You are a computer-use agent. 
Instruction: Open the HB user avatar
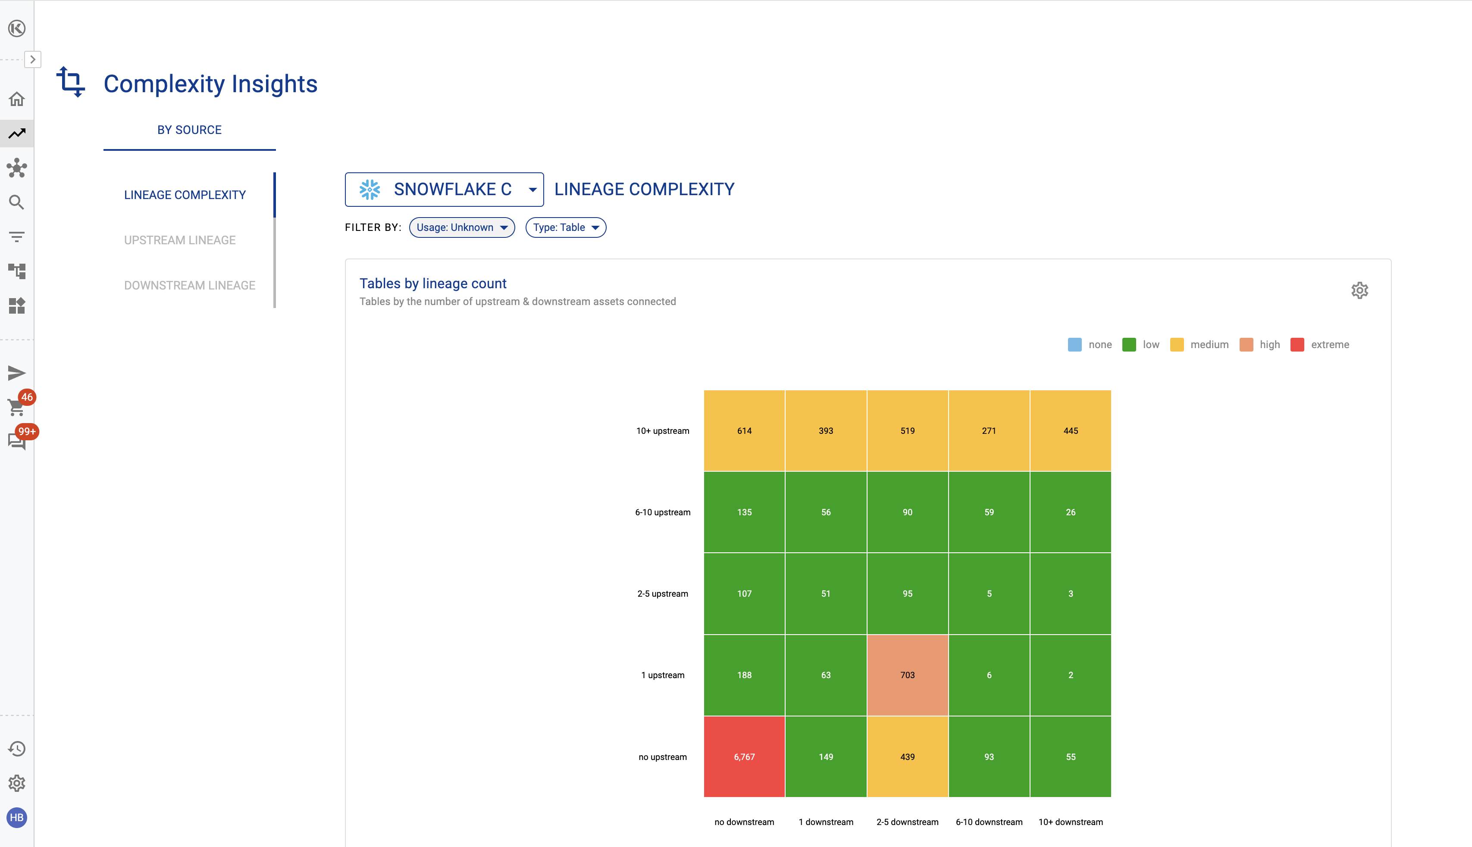[x=17, y=817]
